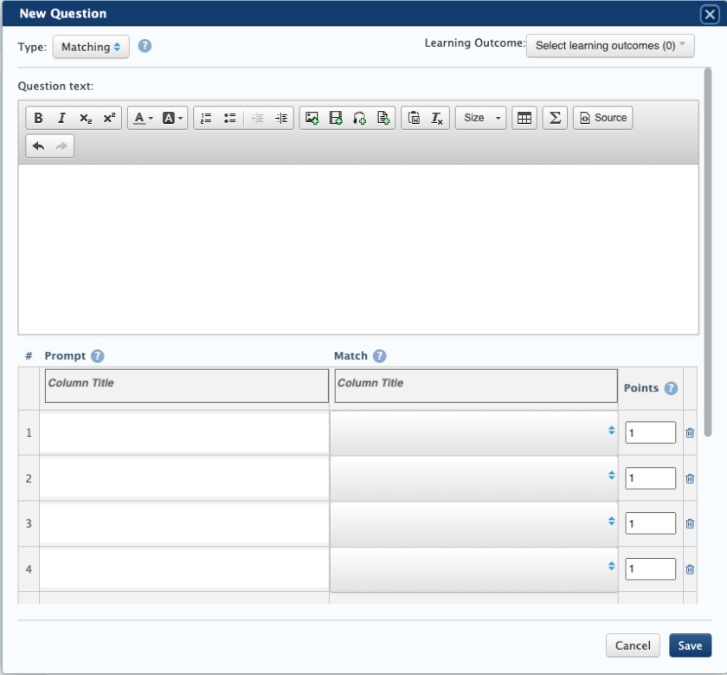Image resolution: width=727 pixels, height=675 pixels.
Task: Insert a numbered list
Action: (206, 119)
